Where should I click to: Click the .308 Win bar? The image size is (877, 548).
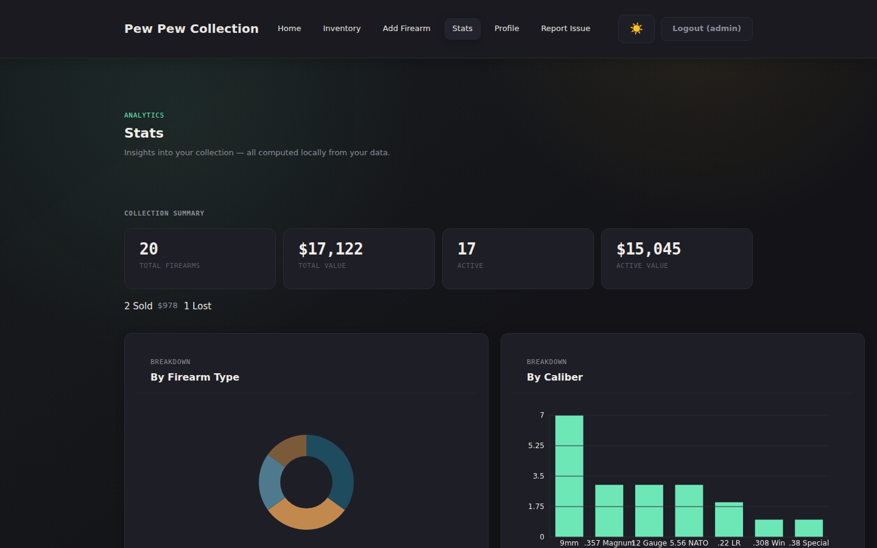click(769, 528)
